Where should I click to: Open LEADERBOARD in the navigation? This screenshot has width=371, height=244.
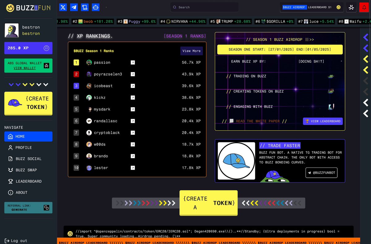point(28,181)
